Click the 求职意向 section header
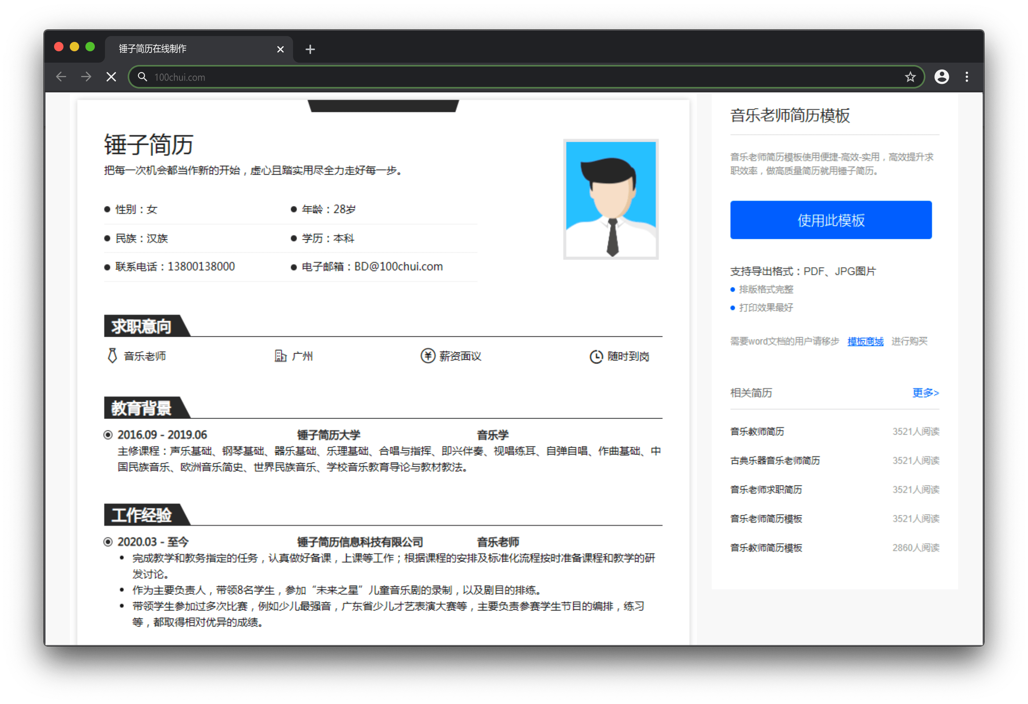This screenshot has width=1028, height=704. pos(147,326)
